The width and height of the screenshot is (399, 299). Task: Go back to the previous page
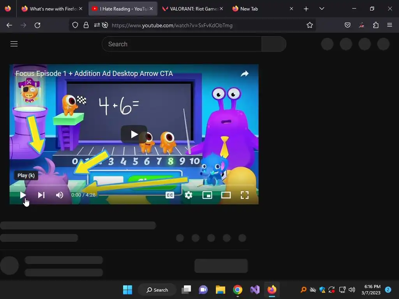(x=9, y=25)
